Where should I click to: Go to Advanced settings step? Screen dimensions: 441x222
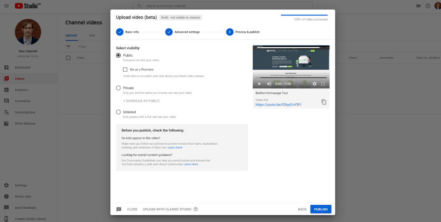(x=169, y=32)
